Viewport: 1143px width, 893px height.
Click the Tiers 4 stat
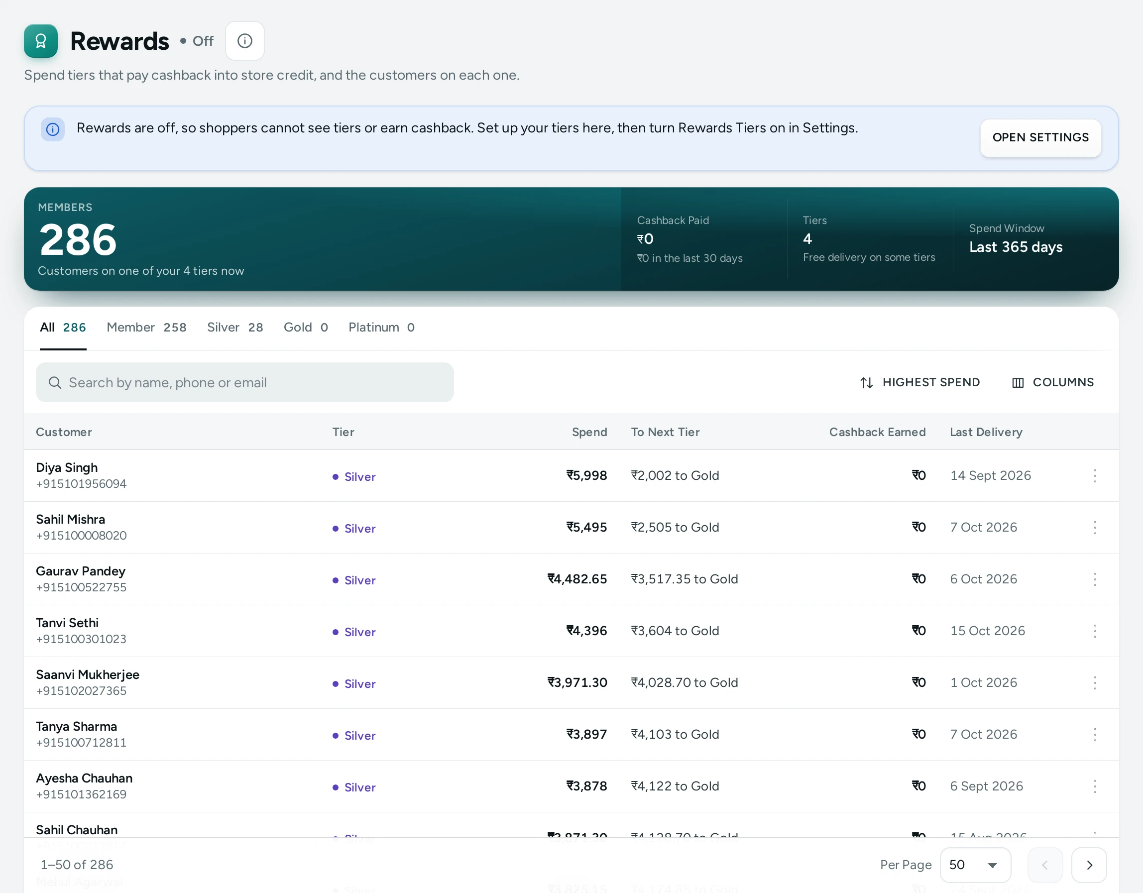[x=869, y=239]
